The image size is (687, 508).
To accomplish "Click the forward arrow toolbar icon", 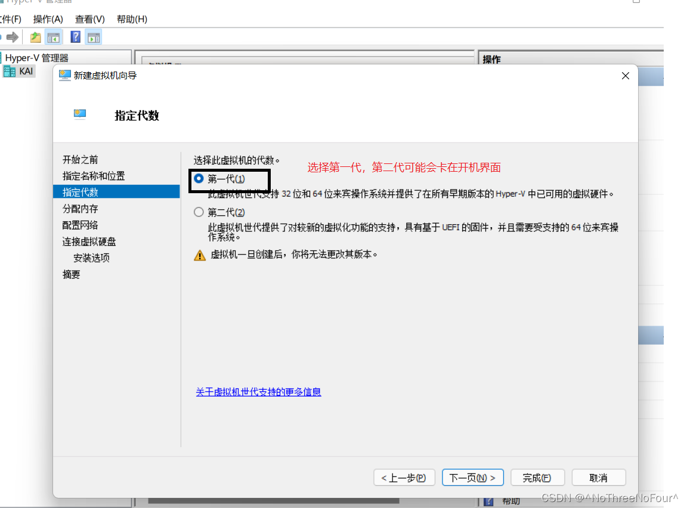I will 13,37.
